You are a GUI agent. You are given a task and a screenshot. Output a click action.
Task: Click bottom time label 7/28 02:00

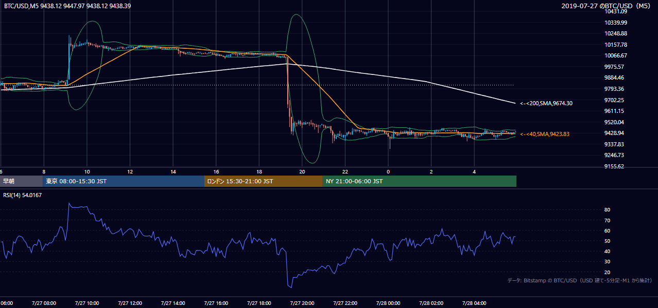431,303
